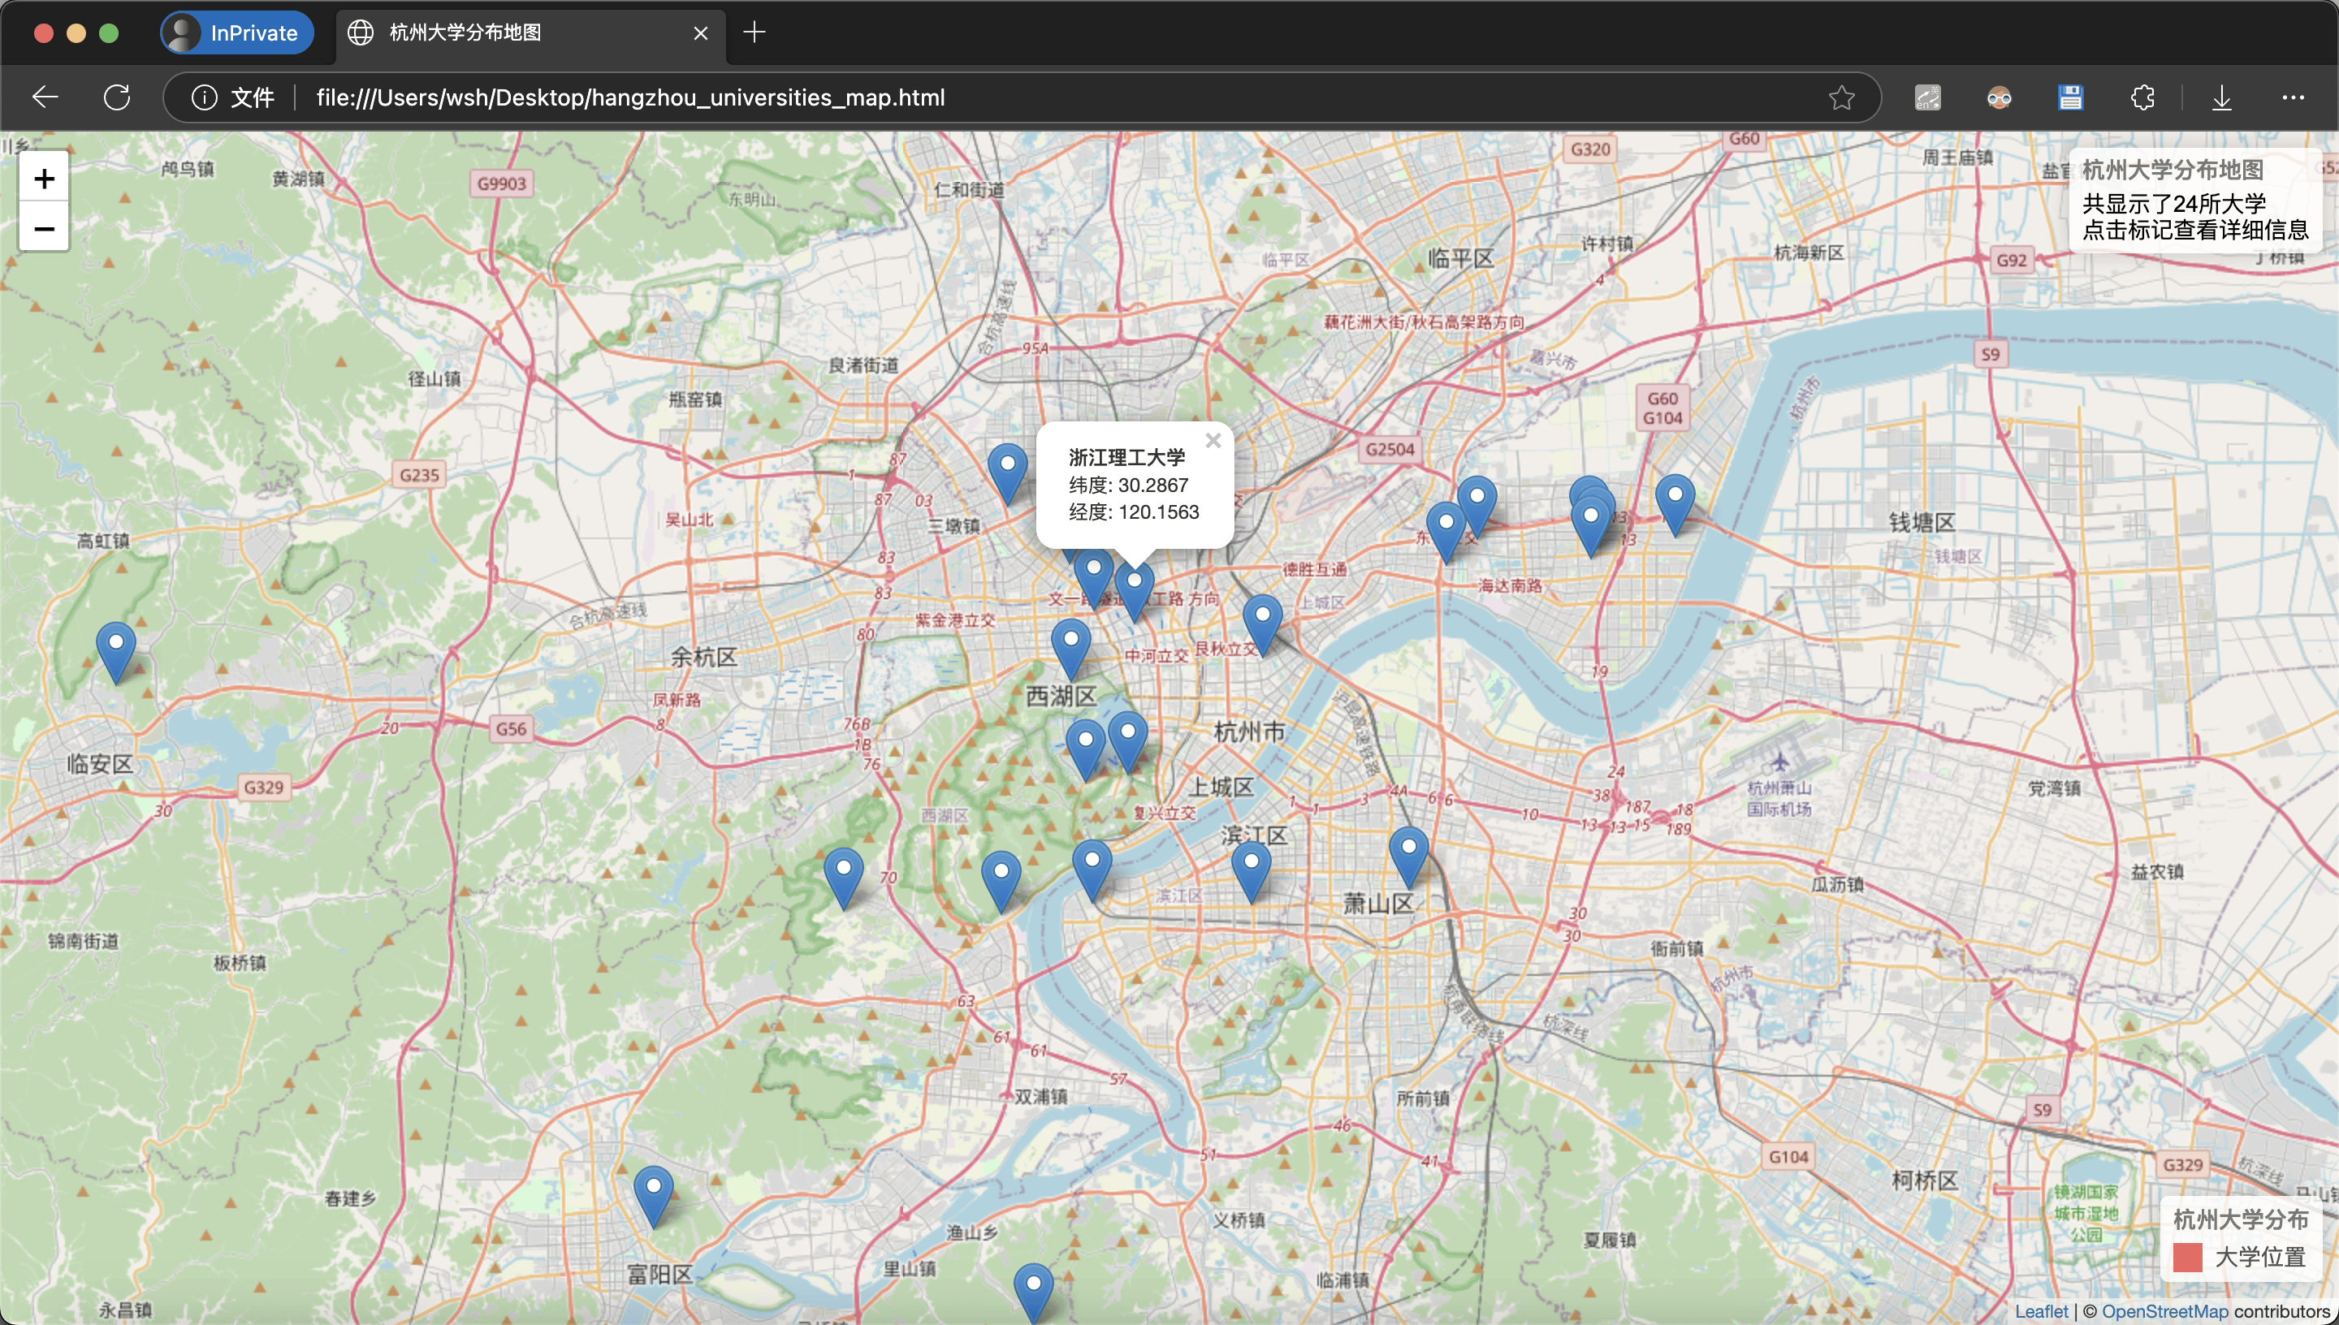
Task: Click the university marker near 富阳区
Action: [654, 1188]
